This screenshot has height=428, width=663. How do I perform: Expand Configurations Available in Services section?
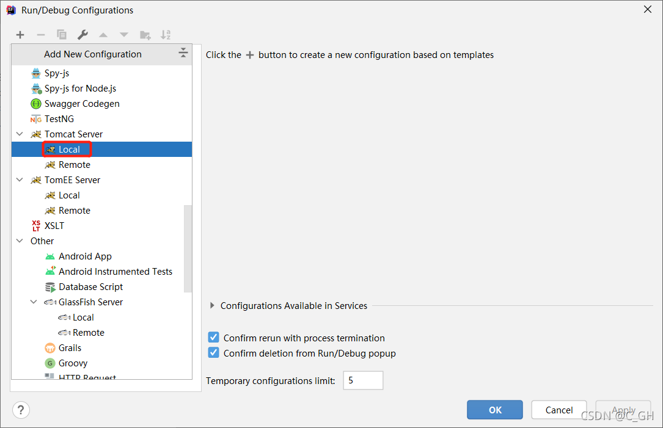tap(212, 305)
